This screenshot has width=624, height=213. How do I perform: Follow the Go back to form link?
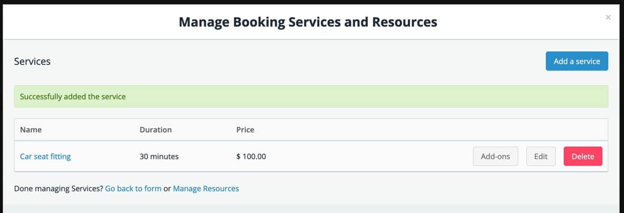pyautogui.click(x=133, y=188)
